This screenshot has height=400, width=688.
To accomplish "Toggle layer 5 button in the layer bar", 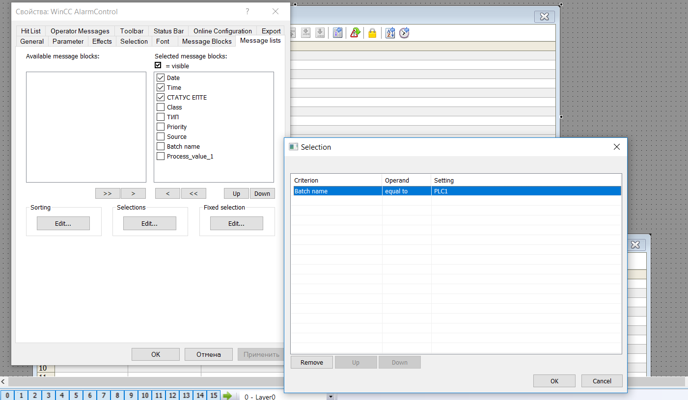I will tap(76, 396).
